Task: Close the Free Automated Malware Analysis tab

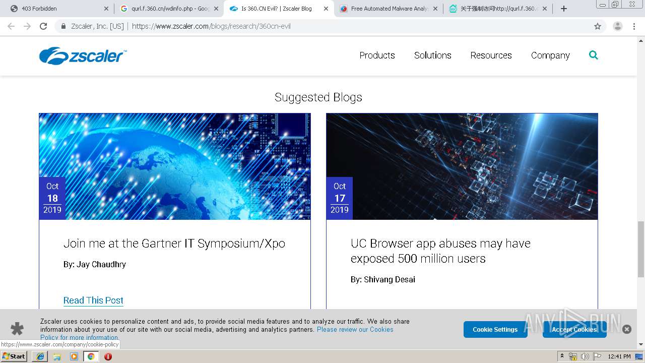Action: point(435,9)
